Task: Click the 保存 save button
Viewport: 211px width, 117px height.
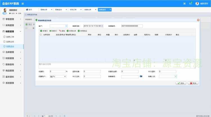Action: point(181,83)
